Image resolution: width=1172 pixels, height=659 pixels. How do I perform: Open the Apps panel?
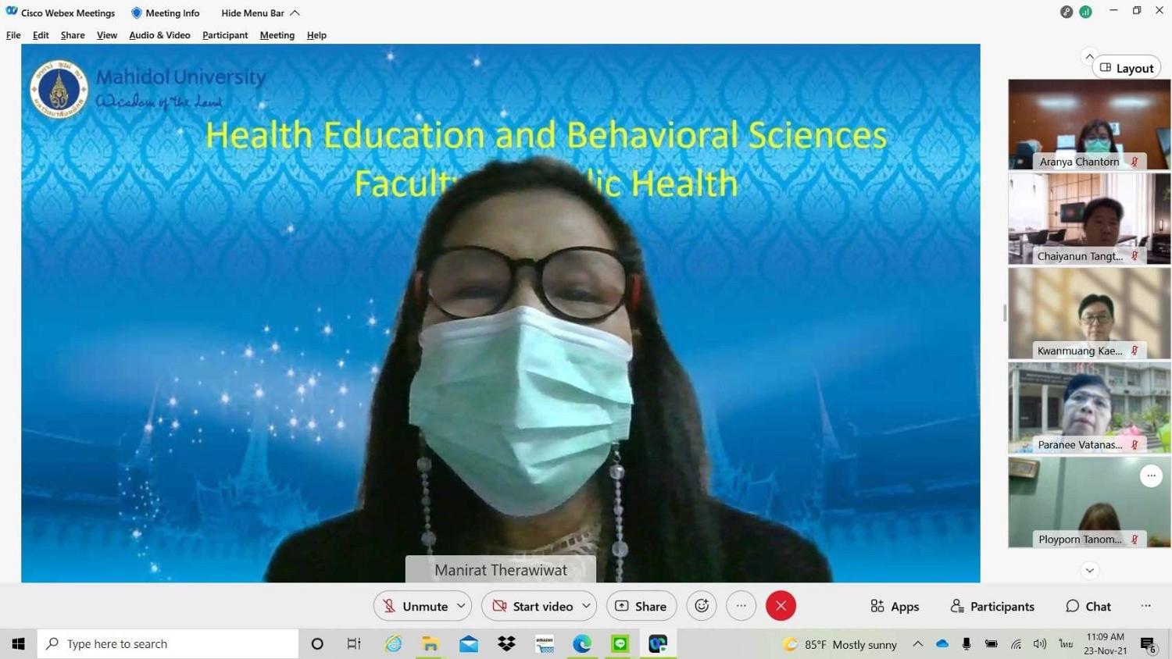(895, 606)
